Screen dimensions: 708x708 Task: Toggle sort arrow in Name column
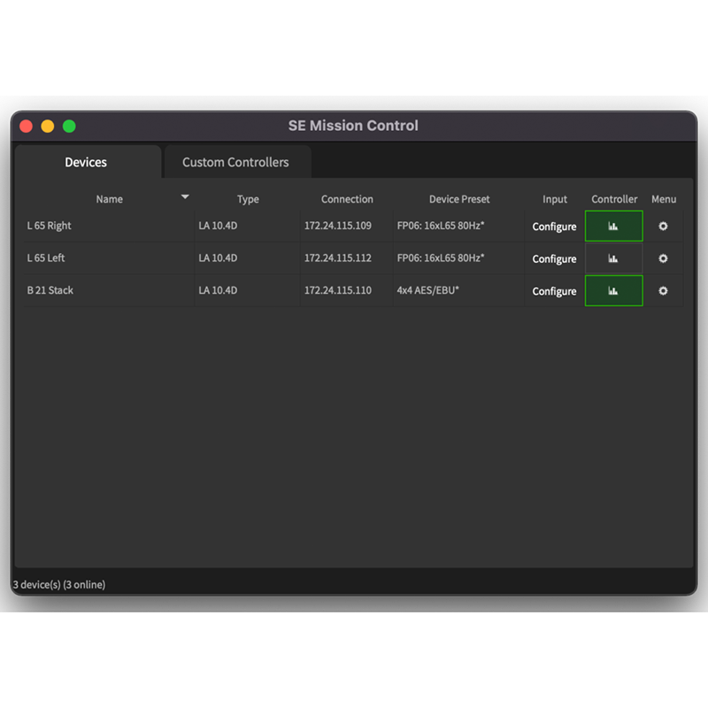(x=185, y=197)
